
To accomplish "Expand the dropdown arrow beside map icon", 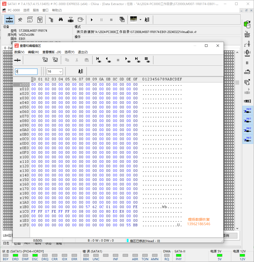I will pos(140,20).
